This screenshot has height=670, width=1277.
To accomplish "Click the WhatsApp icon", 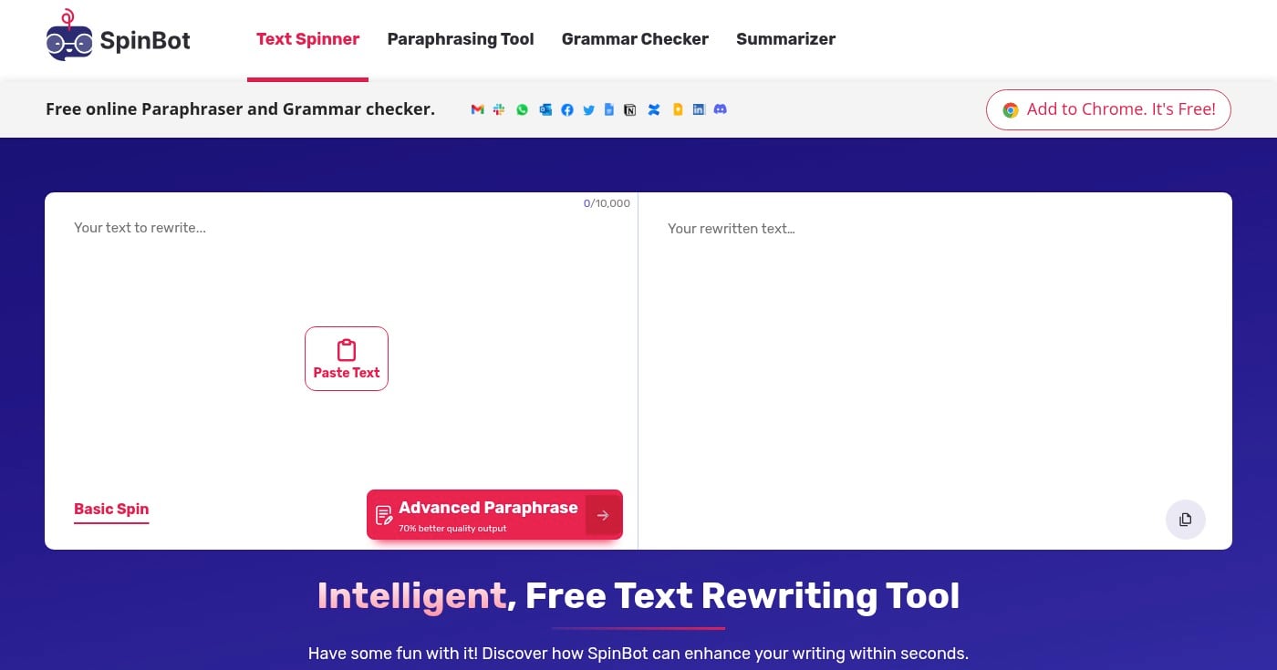I will (522, 109).
